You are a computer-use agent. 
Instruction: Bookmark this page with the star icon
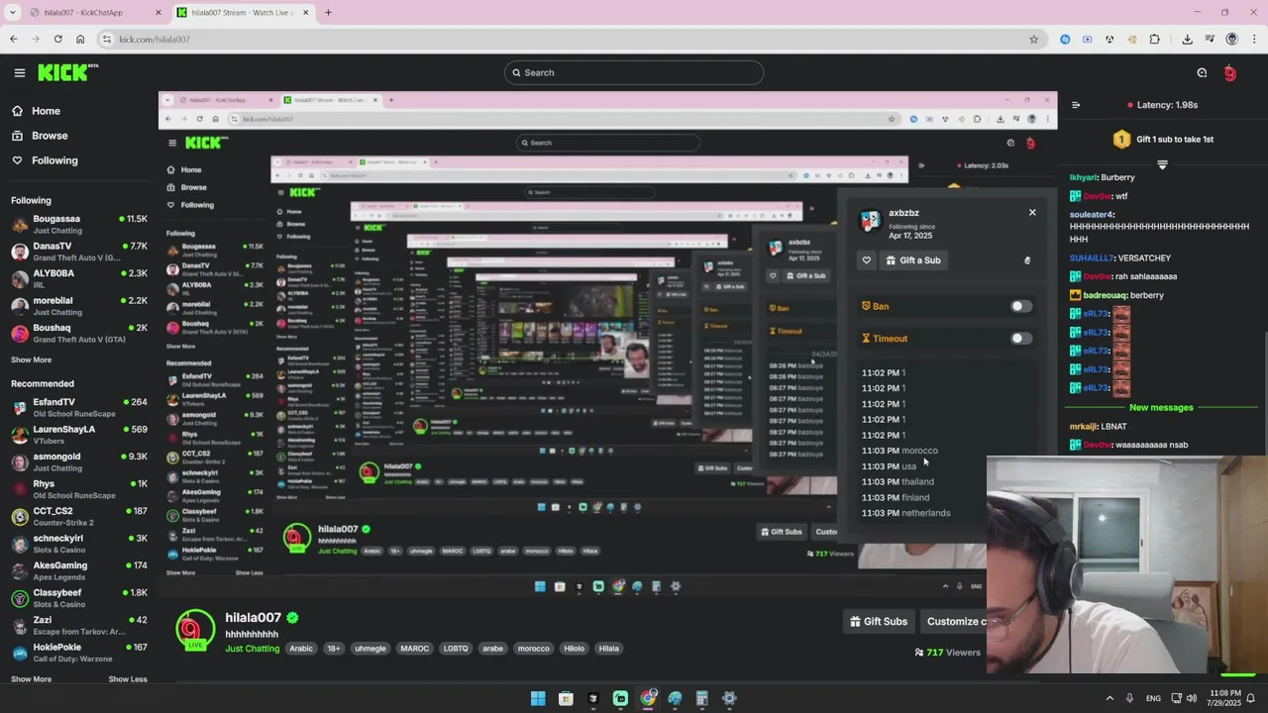tap(1033, 40)
